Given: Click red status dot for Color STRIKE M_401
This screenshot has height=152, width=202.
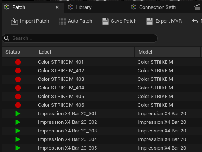Looking at the screenshot, I should click(x=18, y=62).
